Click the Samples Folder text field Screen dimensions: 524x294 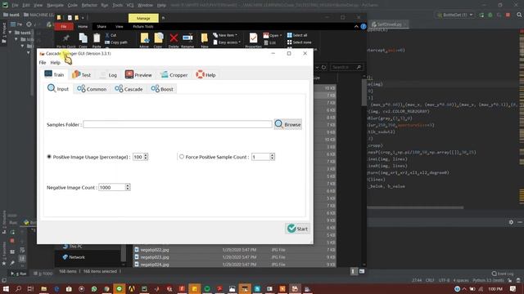click(178, 124)
